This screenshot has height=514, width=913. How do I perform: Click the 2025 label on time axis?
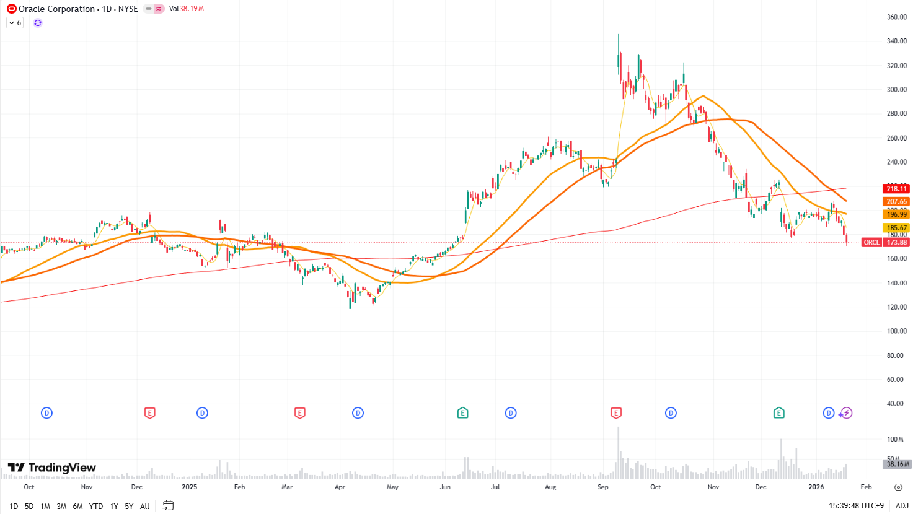190,487
